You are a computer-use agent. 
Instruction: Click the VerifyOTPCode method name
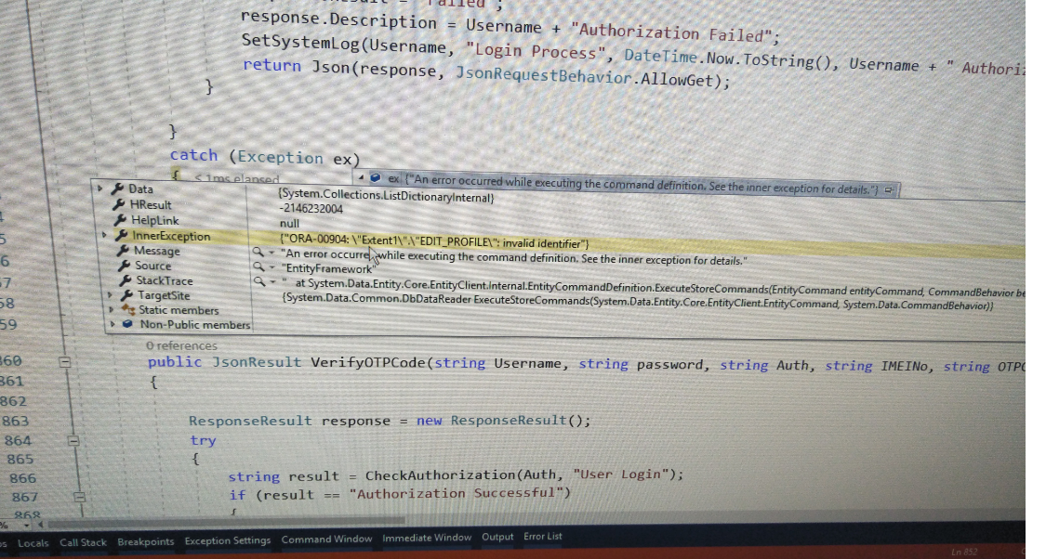click(x=367, y=363)
